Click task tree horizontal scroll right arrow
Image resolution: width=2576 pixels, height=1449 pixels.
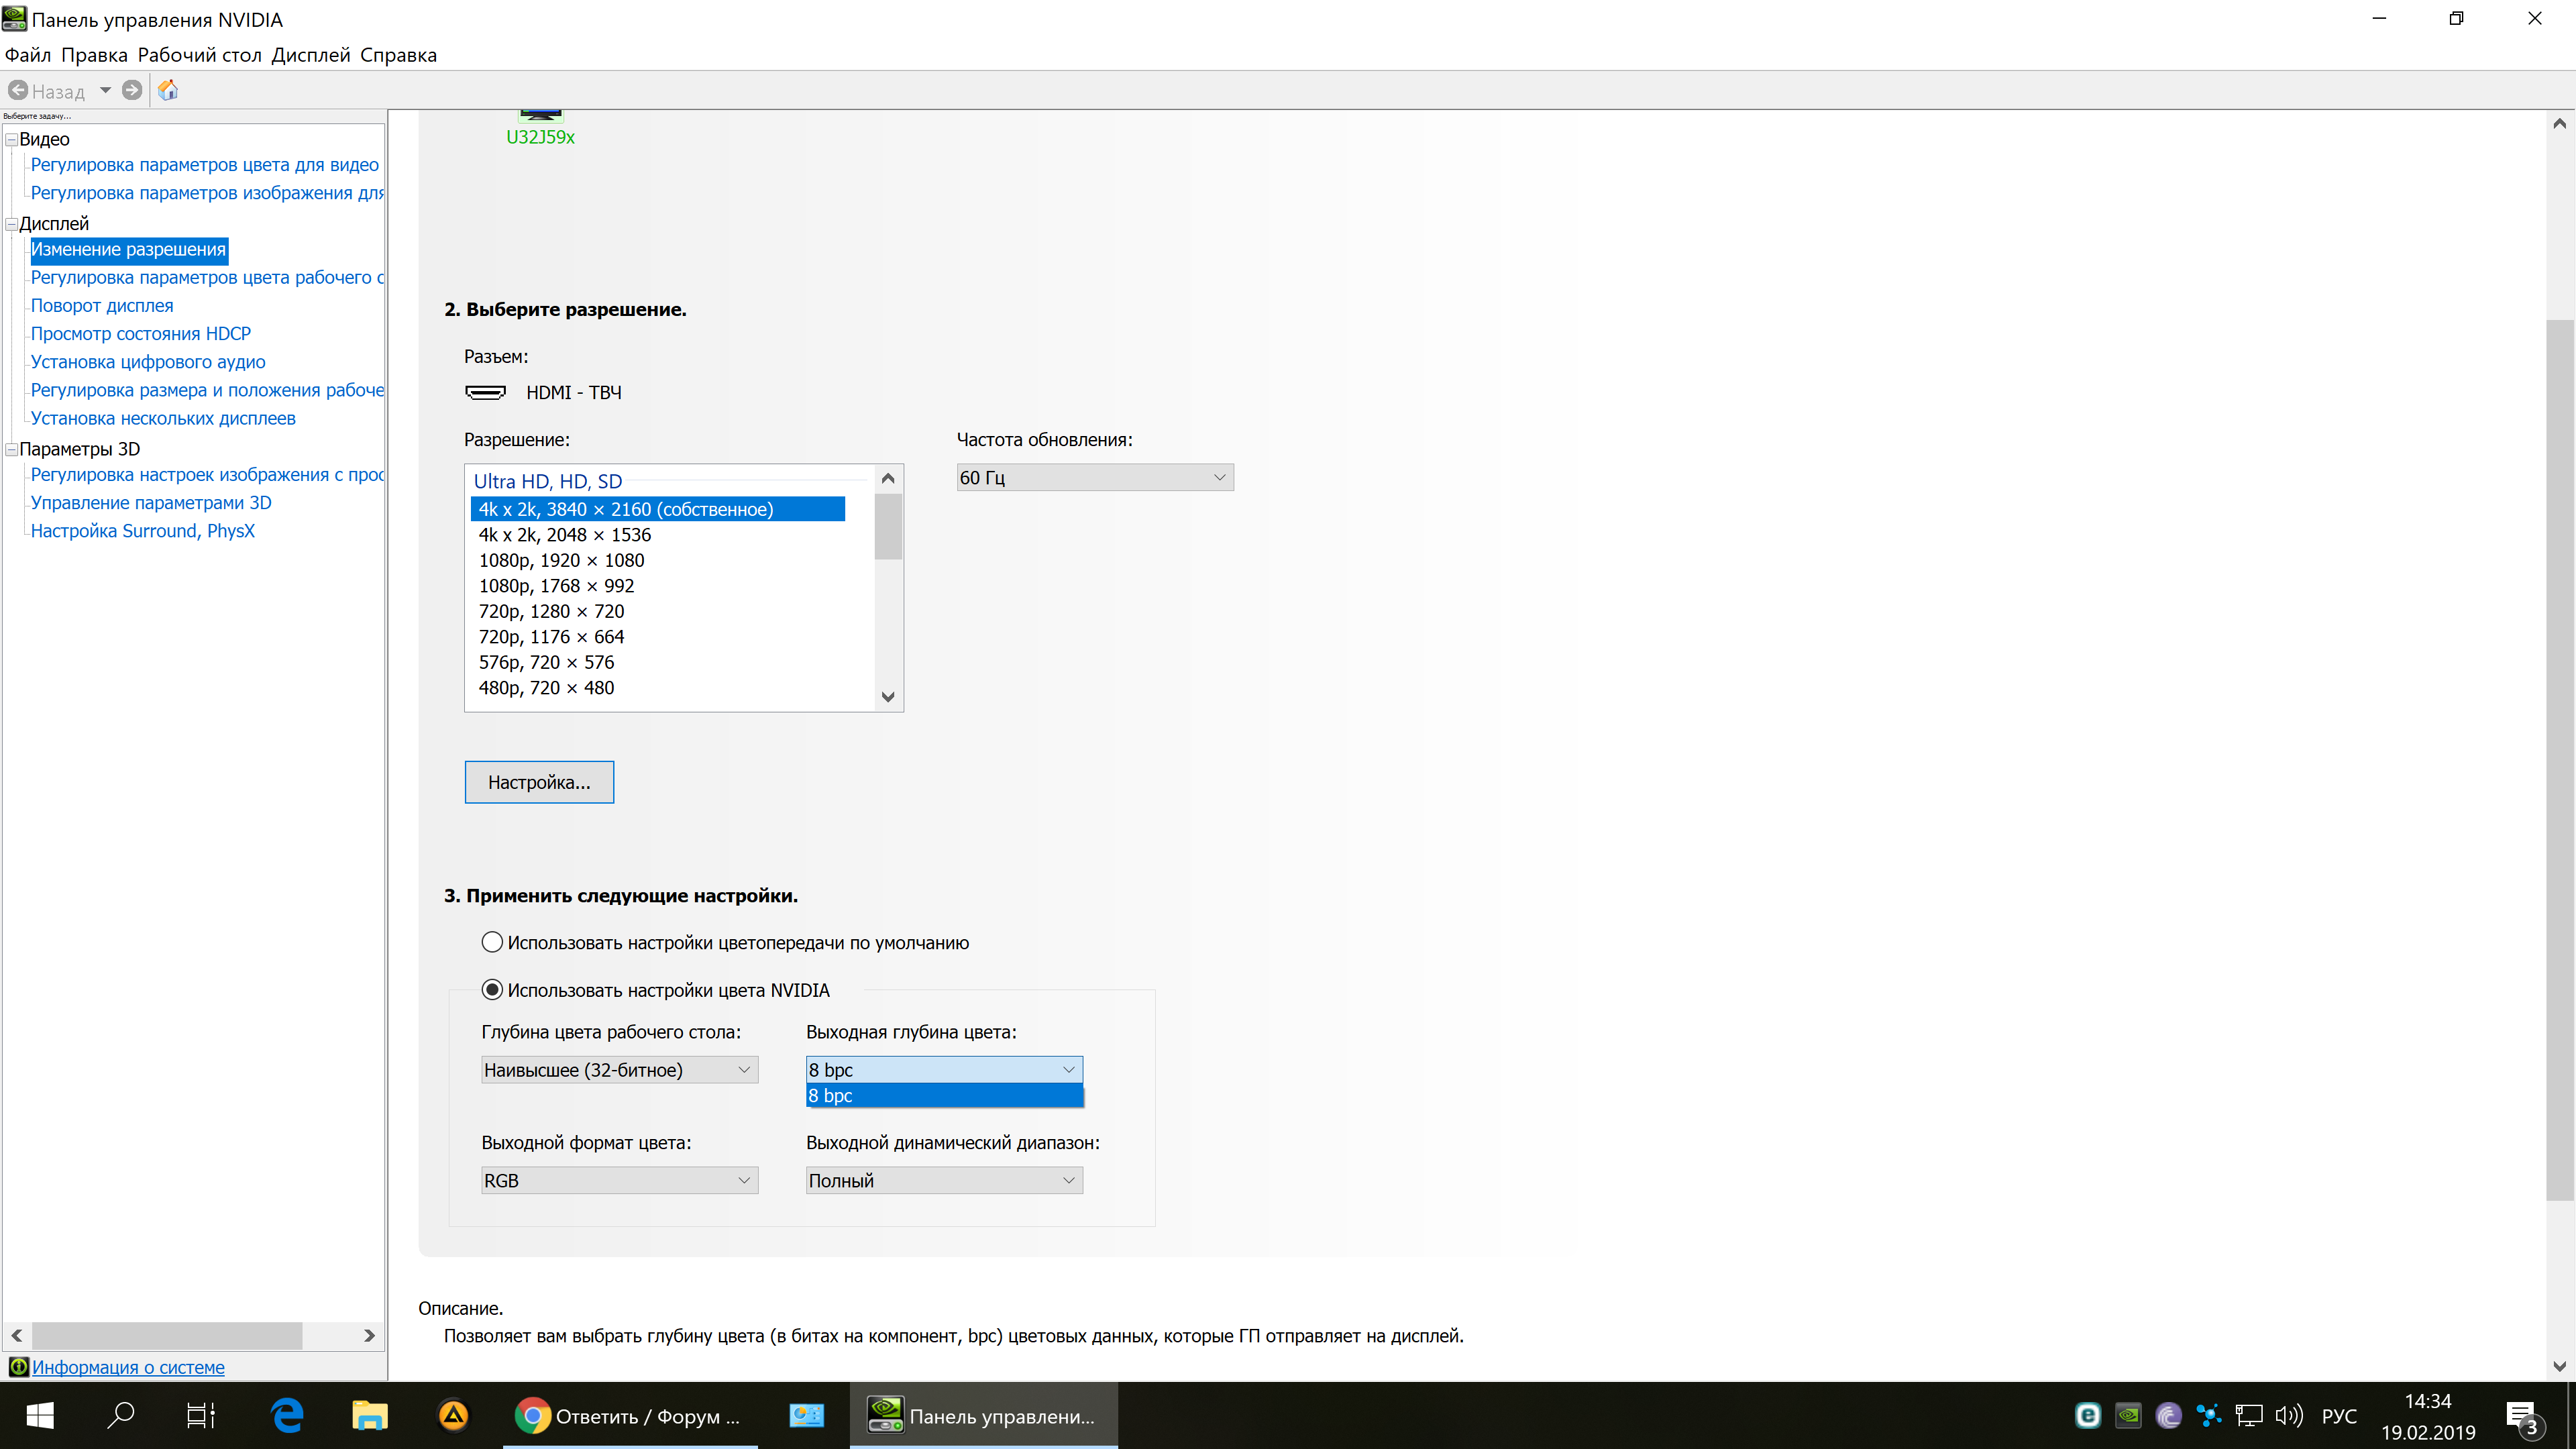369,1336
